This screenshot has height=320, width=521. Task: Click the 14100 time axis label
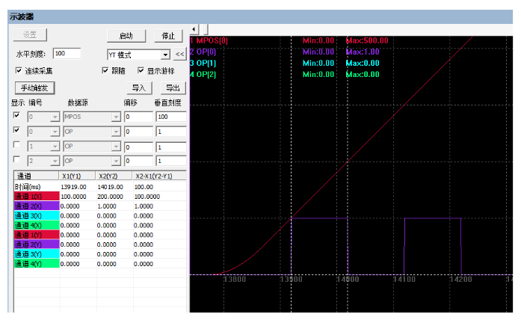click(x=404, y=279)
